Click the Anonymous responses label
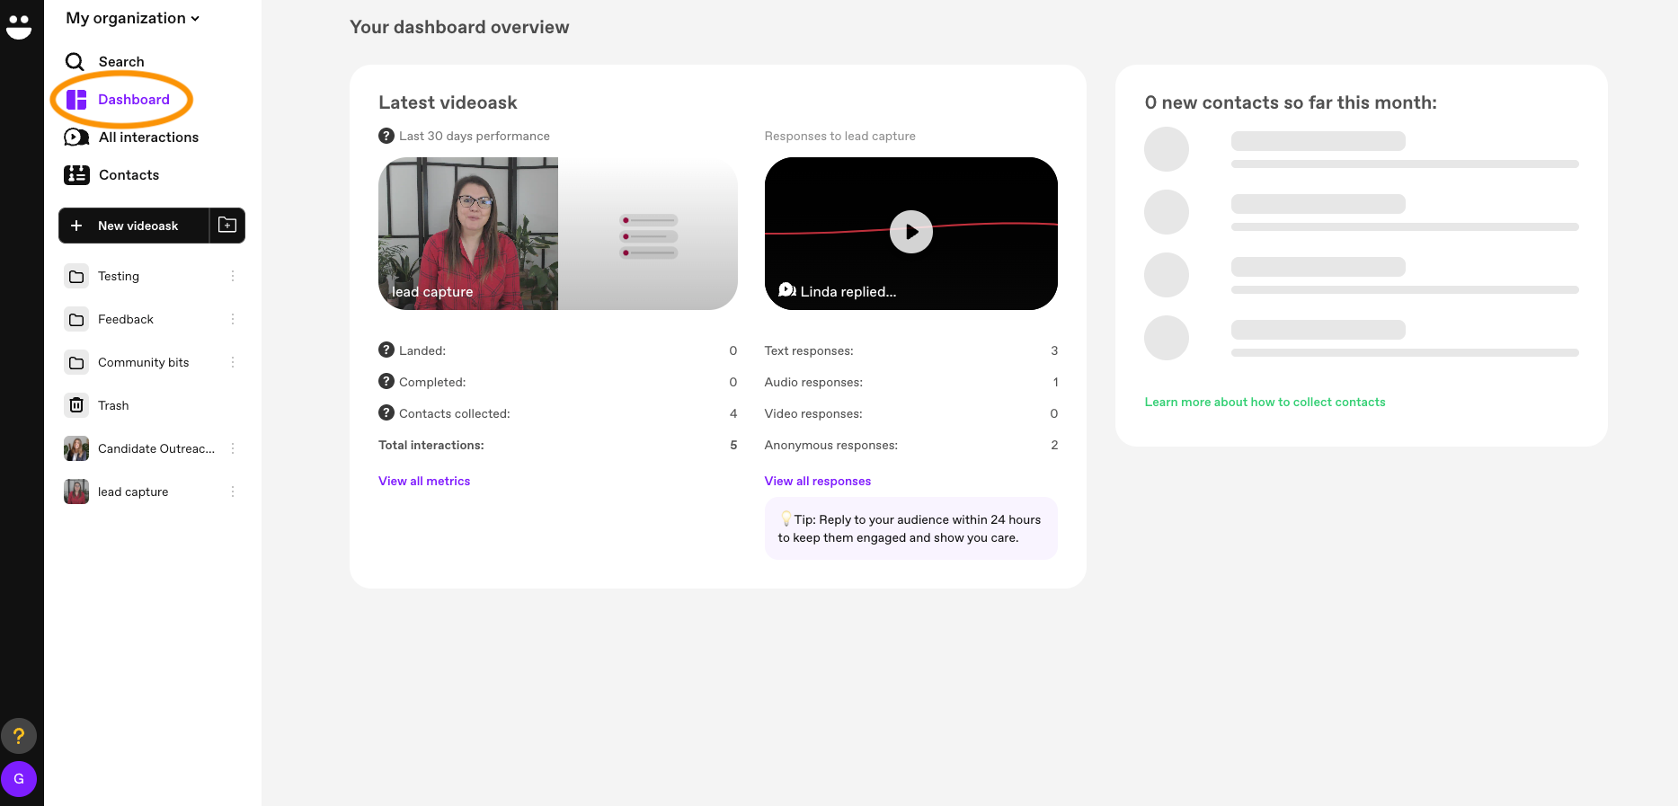The width and height of the screenshot is (1678, 806). pos(831,446)
